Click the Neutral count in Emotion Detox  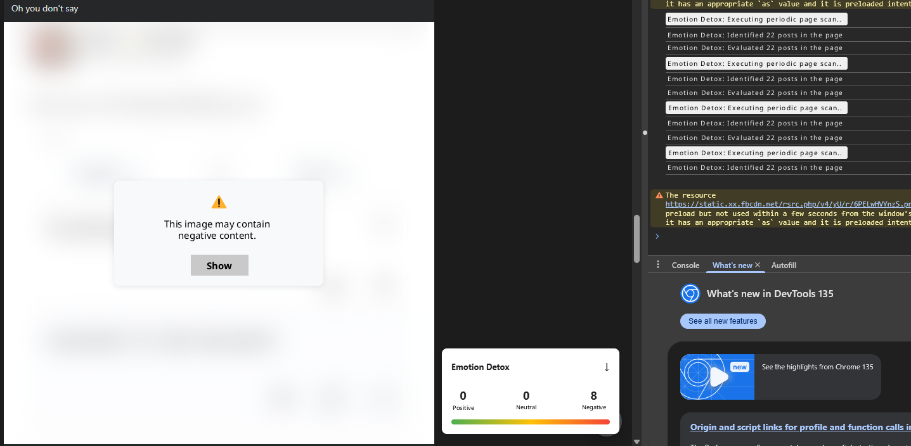click(x=526, y=396)
